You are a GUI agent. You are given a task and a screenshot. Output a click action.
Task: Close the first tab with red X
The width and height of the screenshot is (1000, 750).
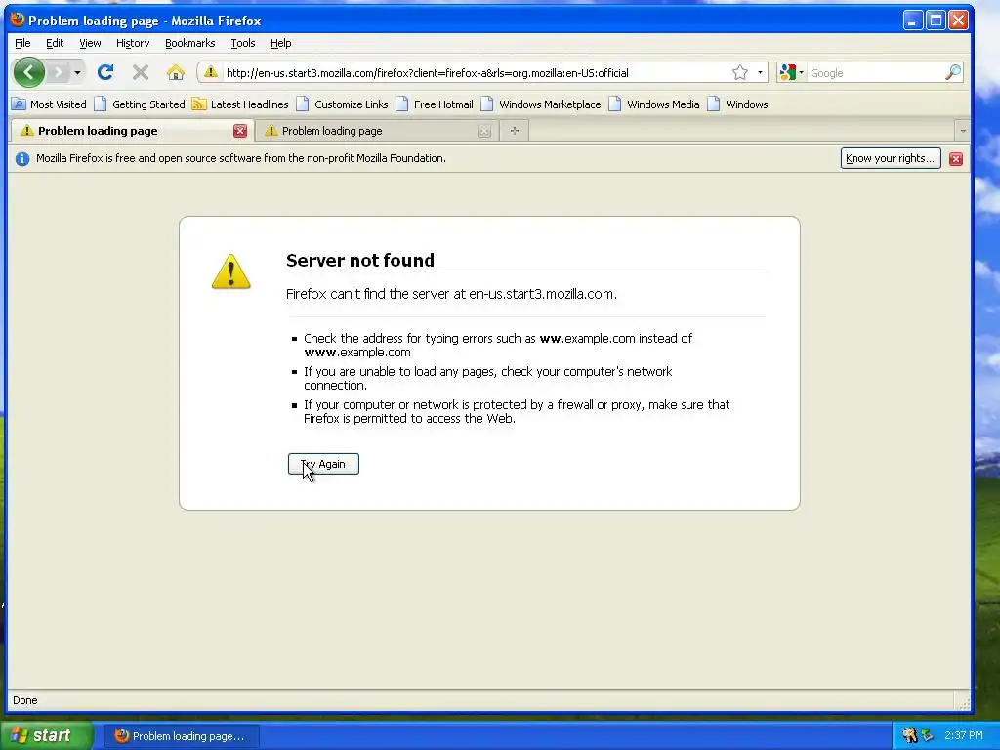pyautogui.click(x=240, y=131)
